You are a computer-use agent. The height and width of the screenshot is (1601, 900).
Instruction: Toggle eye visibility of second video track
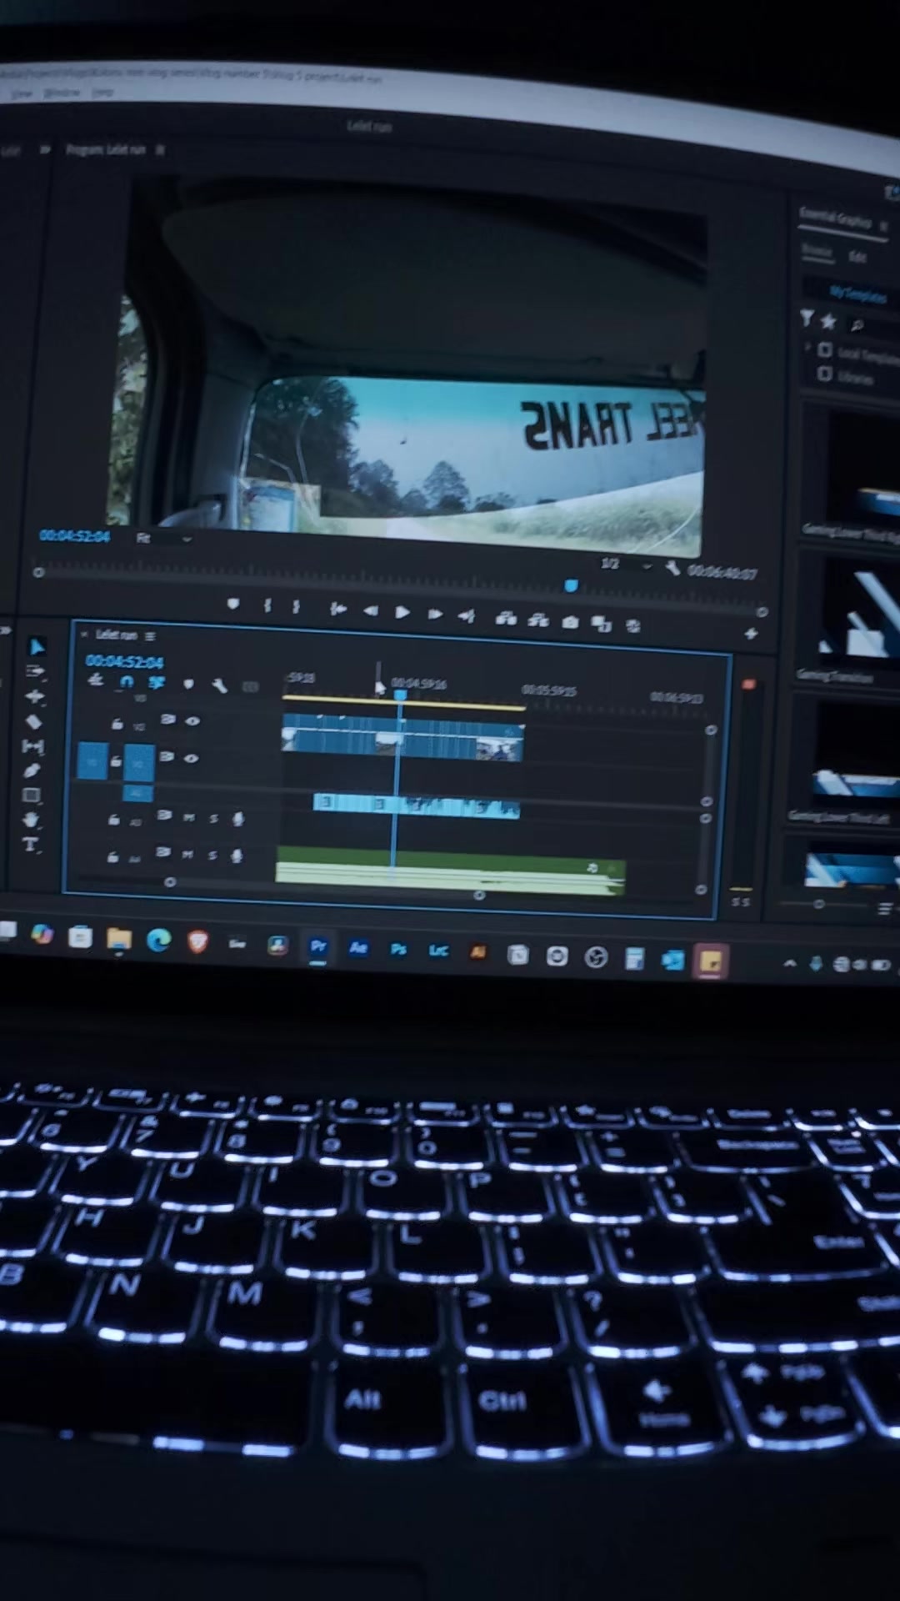click(x=191, y=758)
